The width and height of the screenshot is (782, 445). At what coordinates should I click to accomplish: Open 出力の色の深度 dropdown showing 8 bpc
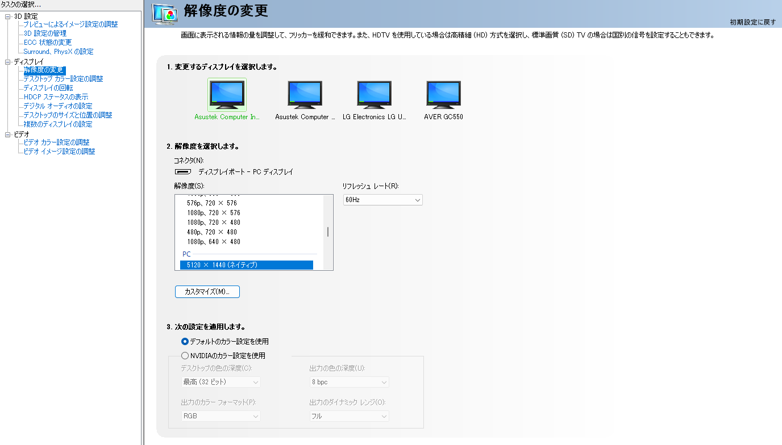[x=349, y=382]
